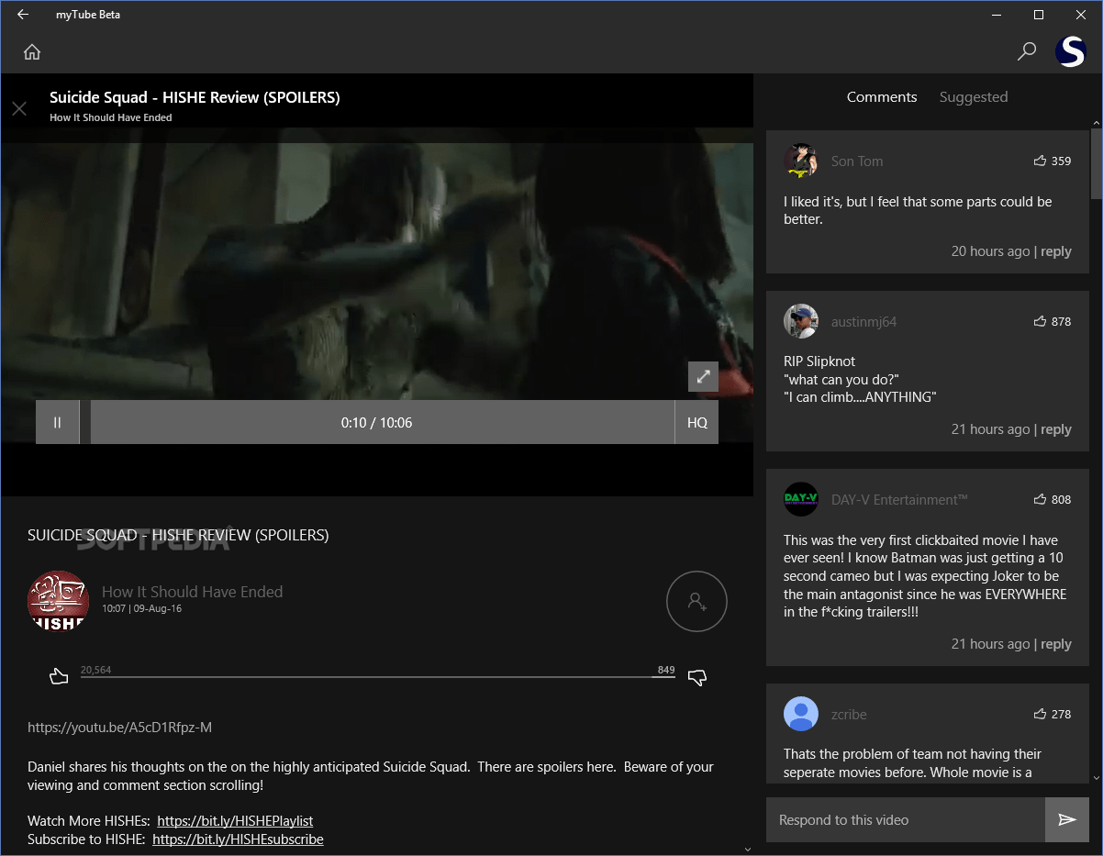Click the Respond to this video field
Screen dimensions: 1103x856
904,819
